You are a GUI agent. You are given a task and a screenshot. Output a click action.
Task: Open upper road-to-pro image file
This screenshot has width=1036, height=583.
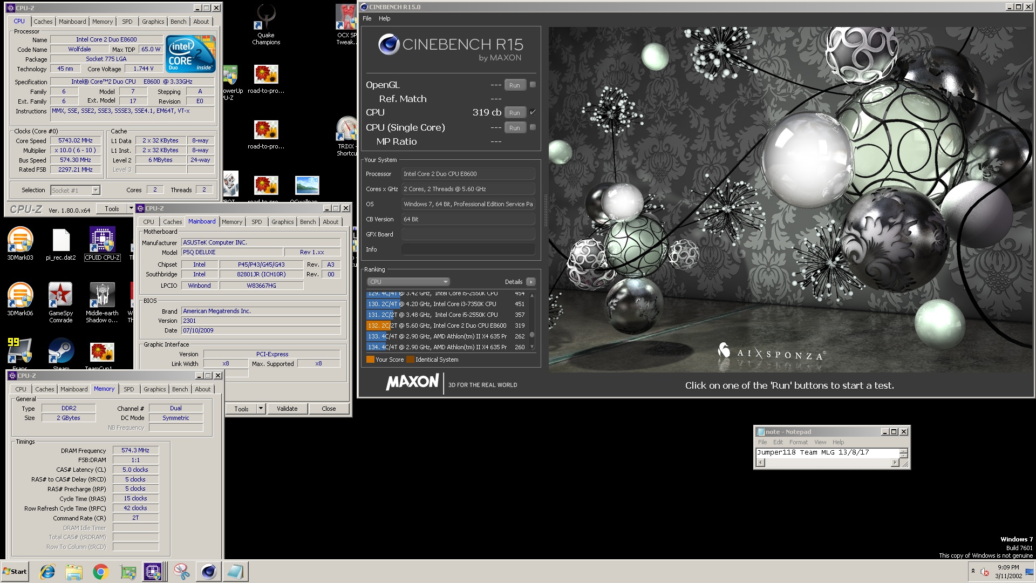[266, 79]
